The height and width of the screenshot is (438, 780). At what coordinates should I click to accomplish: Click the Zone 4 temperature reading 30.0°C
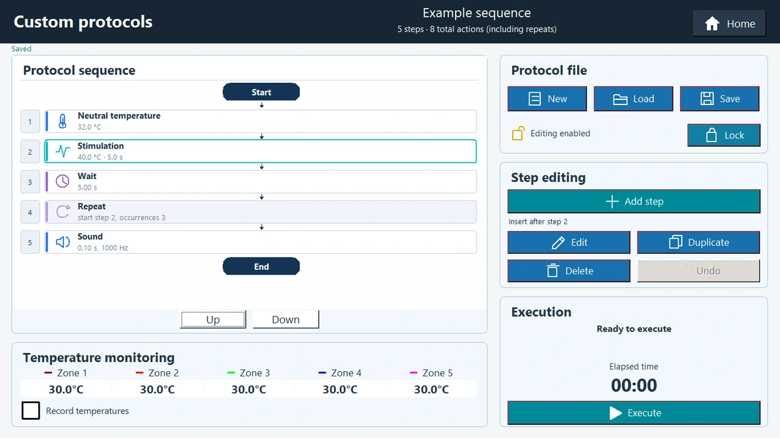point(340,389)
